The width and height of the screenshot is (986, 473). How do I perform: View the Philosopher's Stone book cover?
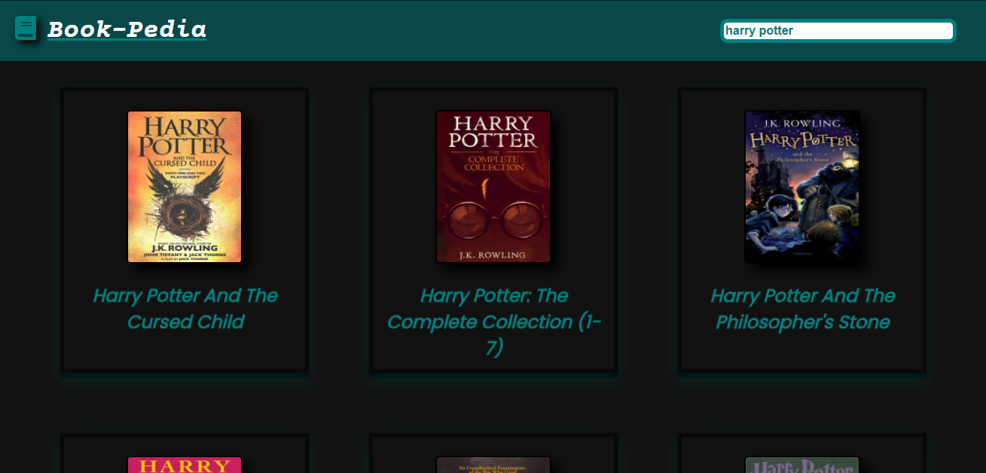coord(802,187)
